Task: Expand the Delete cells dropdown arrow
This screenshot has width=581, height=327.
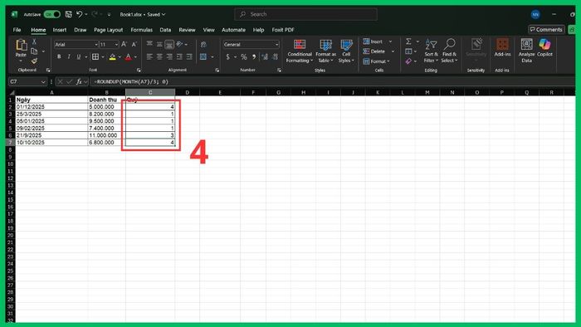Action: (393, 51)
